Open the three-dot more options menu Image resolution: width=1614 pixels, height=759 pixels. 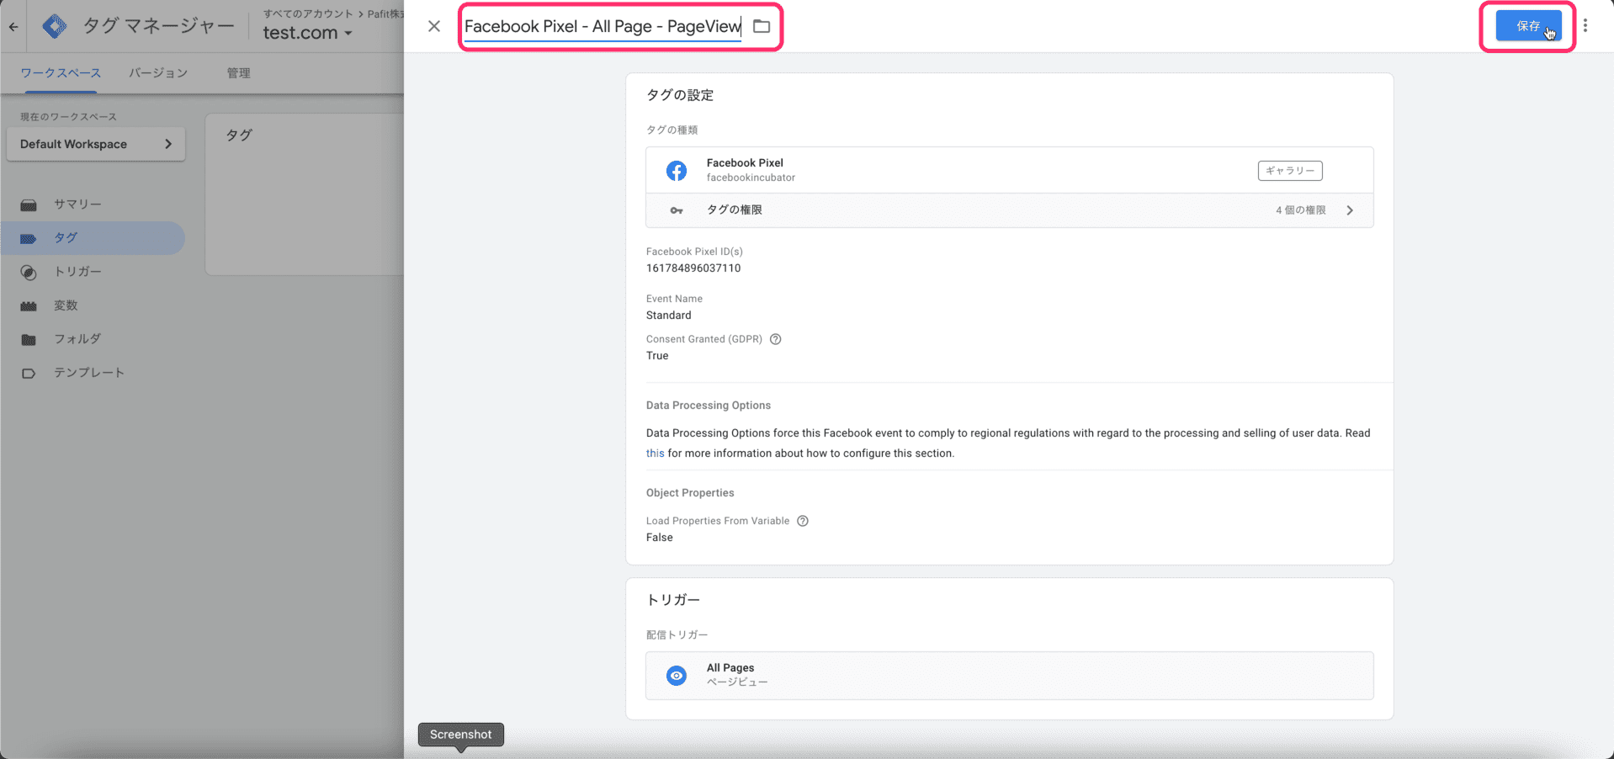click(1585, 26)
